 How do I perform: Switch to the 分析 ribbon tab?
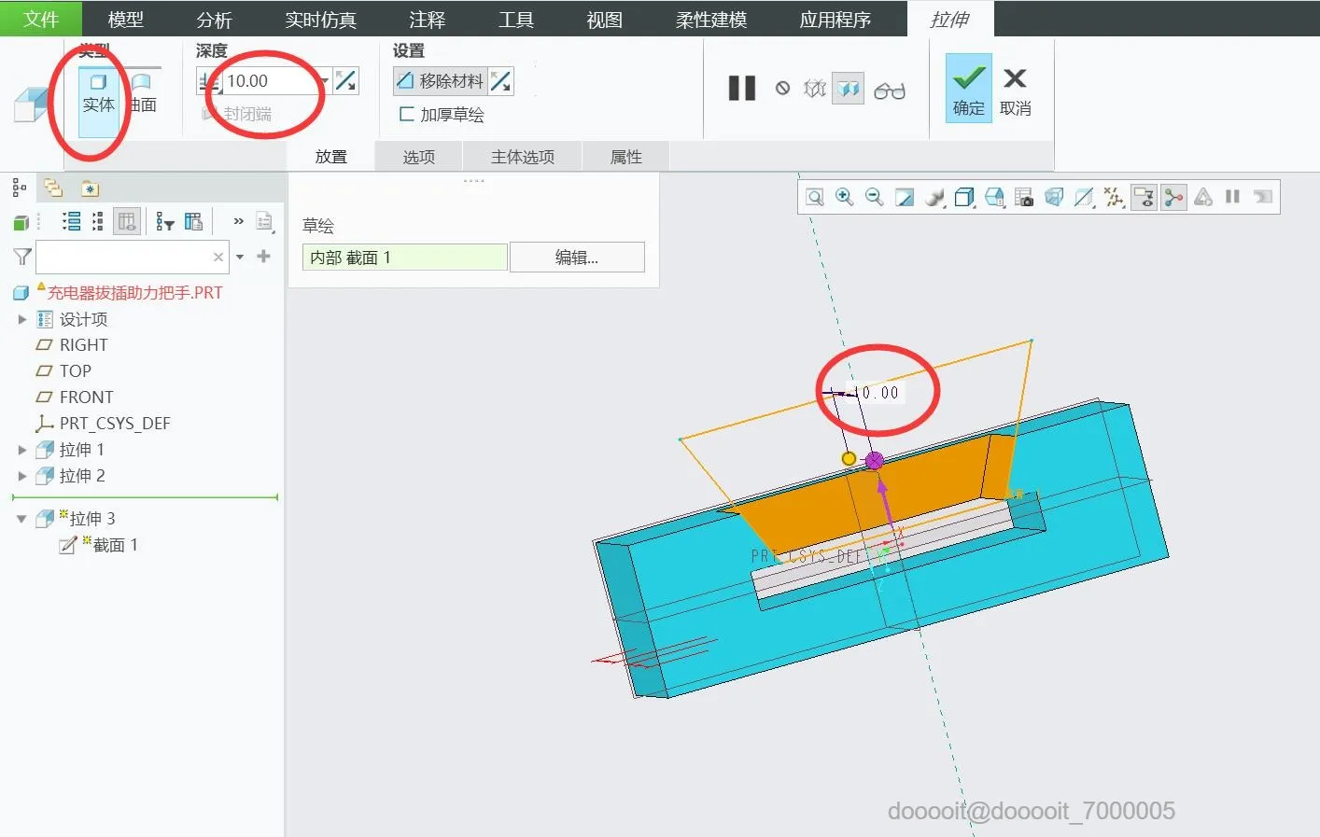pyautogui.click(x=215, y=19)
